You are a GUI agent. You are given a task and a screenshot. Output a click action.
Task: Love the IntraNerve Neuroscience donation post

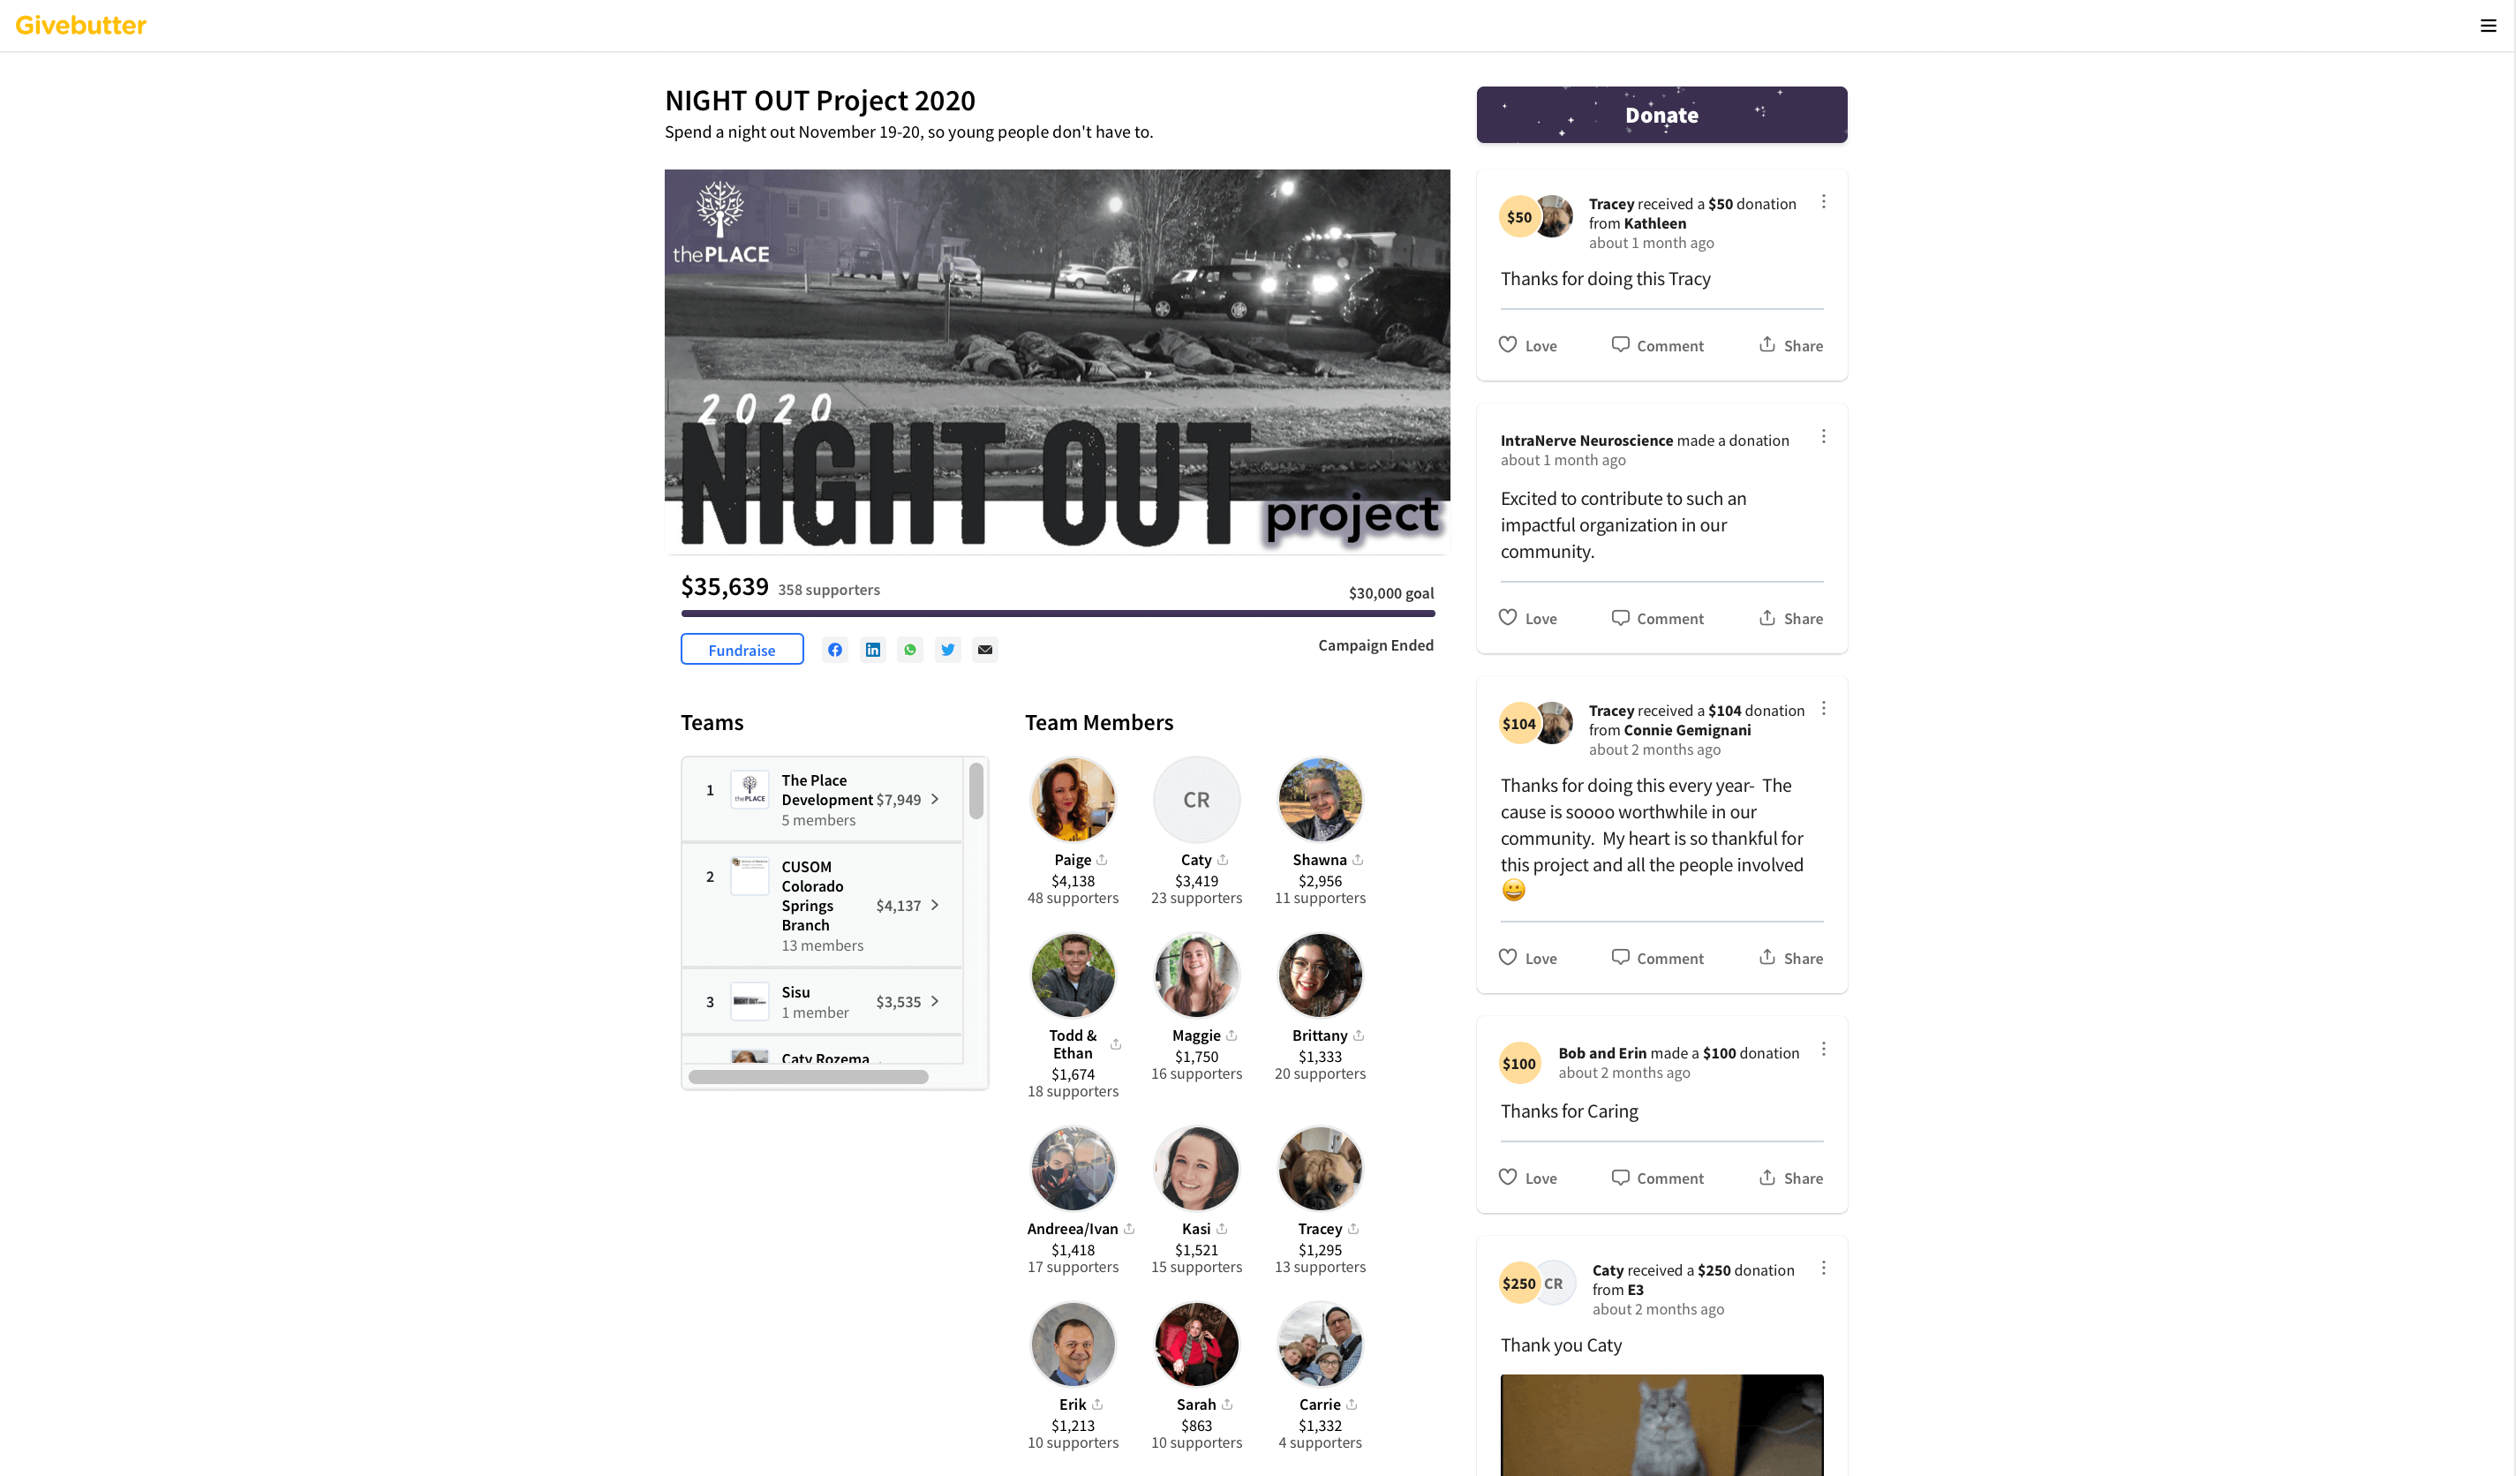pos(1527,618)
